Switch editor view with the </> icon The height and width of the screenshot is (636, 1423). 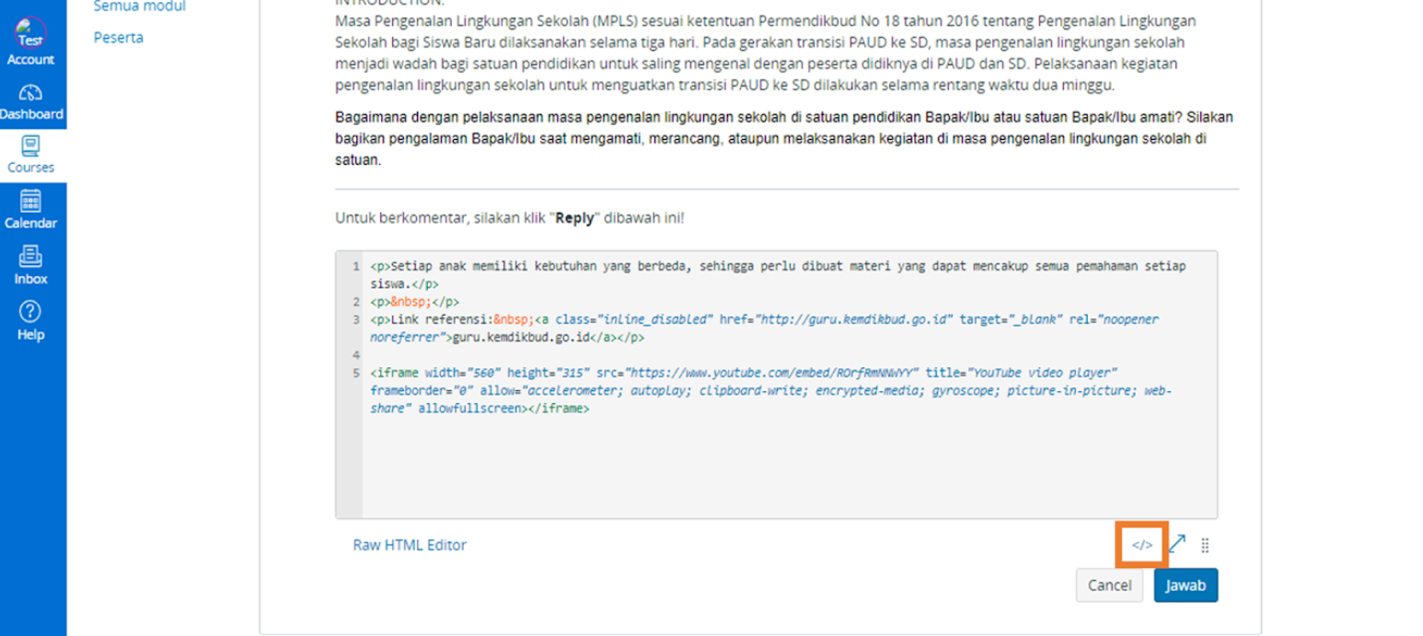point(1141,545)
